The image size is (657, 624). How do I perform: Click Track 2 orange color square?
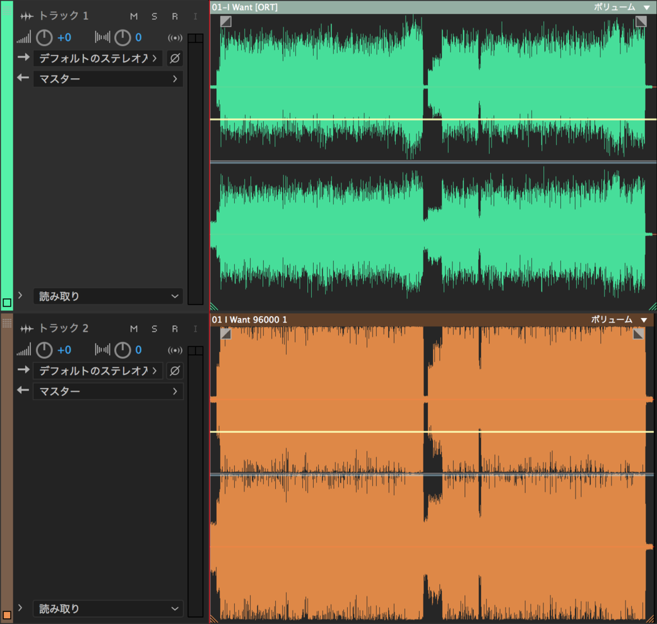point(7,615)
